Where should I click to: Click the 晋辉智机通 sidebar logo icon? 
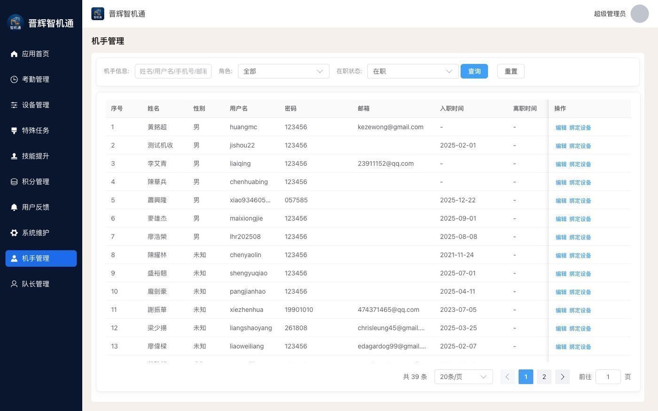16,23
